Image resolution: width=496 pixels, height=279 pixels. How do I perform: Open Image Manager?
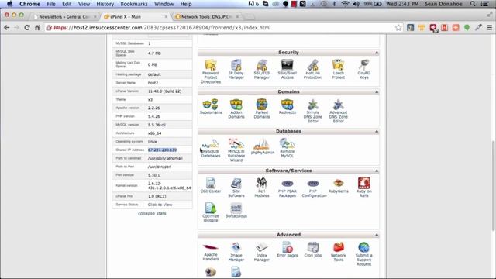point(236,251)
